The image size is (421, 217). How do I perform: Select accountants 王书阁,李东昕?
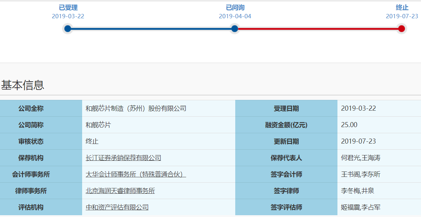(361, 174)
